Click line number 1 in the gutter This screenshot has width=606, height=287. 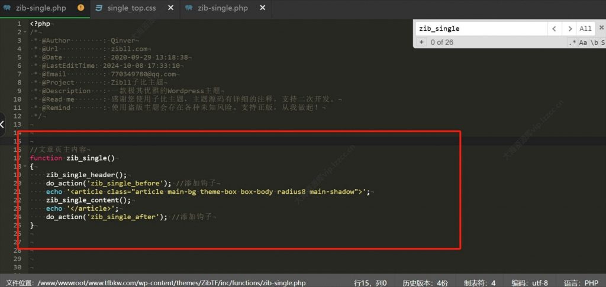point(20,24)
